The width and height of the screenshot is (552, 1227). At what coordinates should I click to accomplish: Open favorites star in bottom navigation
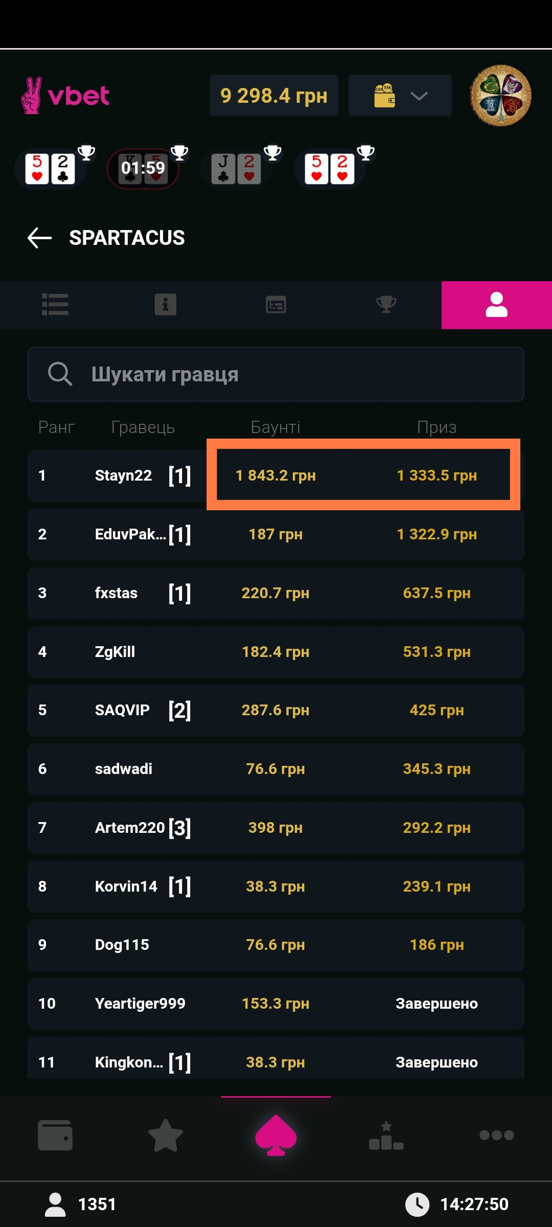point(165,1135)
